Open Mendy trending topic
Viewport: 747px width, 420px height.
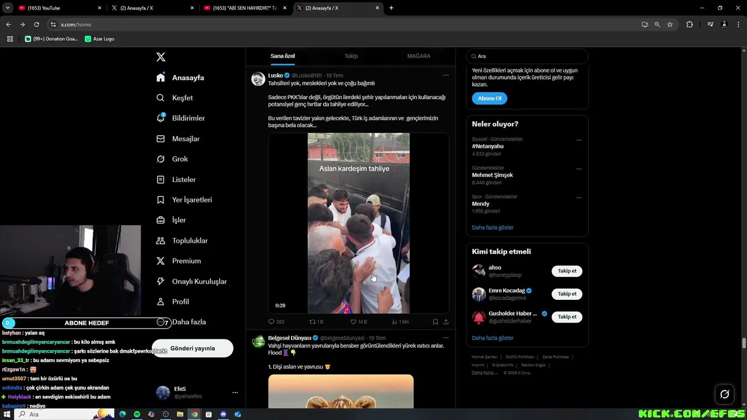pyautogui.click(x=480, y=204)
